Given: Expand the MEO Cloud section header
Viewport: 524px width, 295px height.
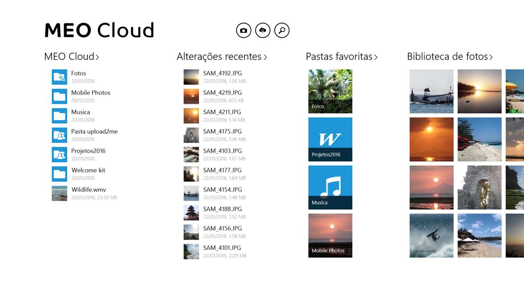Looking at the screenshot, I should coord(71,57).
